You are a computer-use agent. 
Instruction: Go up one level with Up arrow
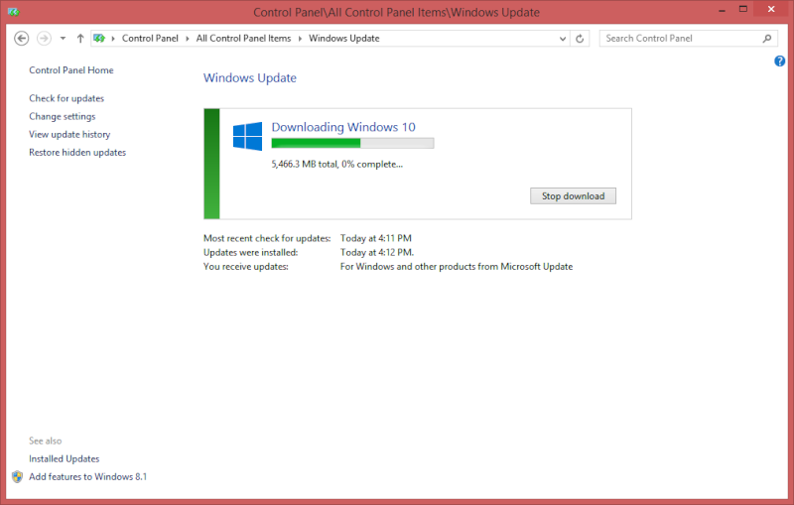coord(80,39)
